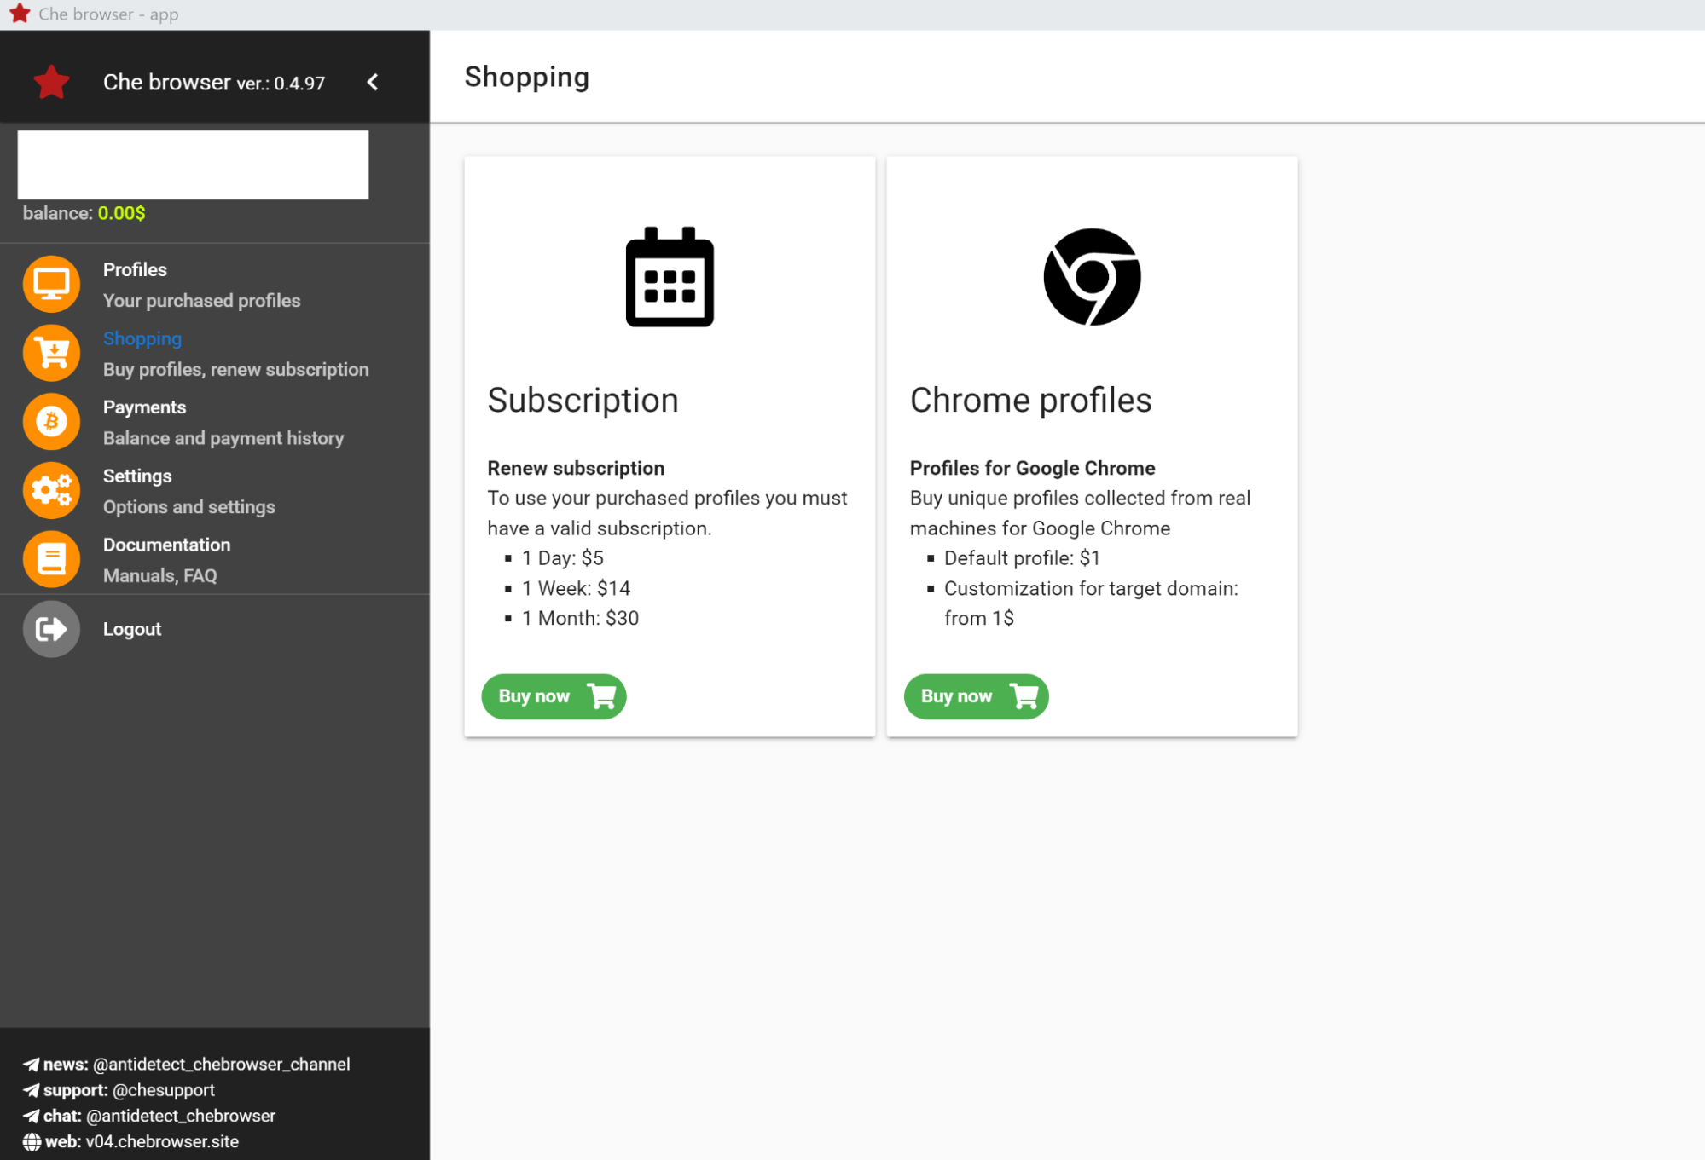Click the Subscription calendar icon
The height and width of the screenshot is (1160, 1705).
(x=670, y=277)
